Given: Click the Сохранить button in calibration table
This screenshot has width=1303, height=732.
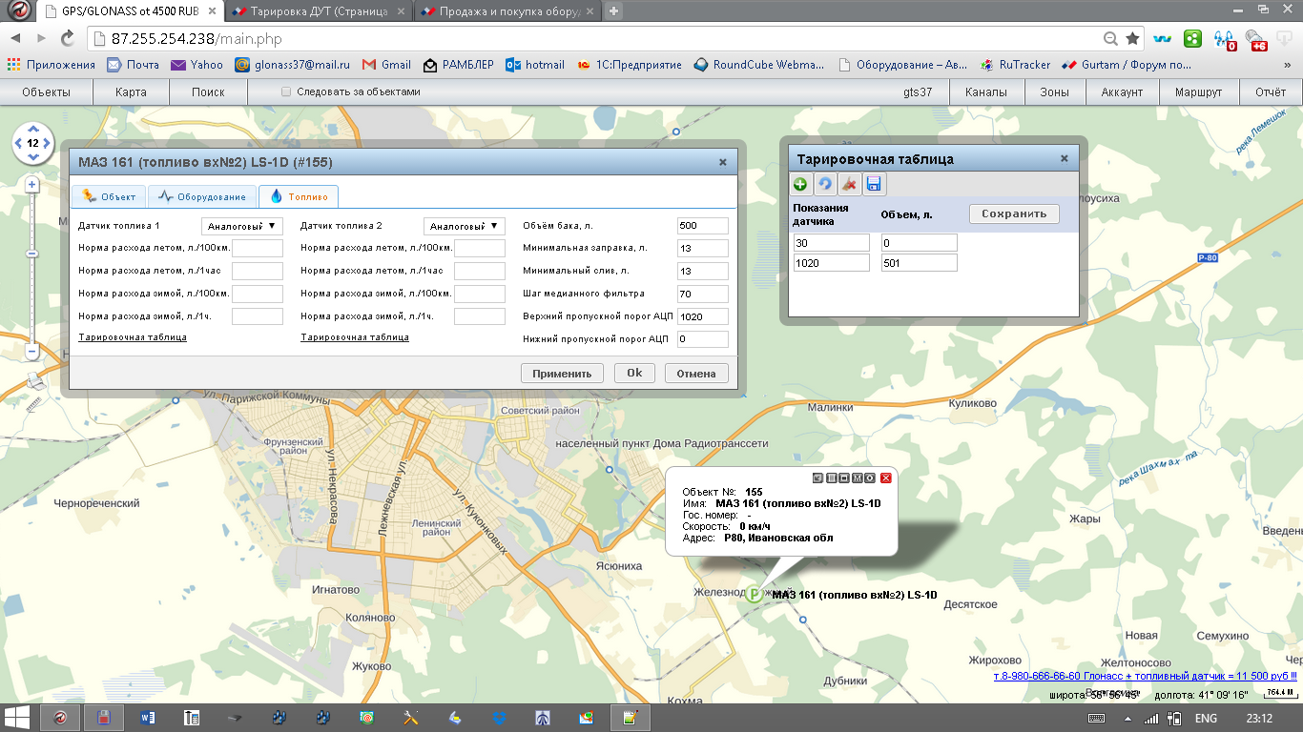Looking at the screenshot, I should coord(1014,213).
